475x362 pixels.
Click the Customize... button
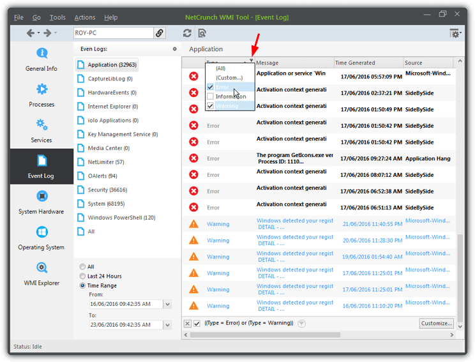(x=437, y=323)
